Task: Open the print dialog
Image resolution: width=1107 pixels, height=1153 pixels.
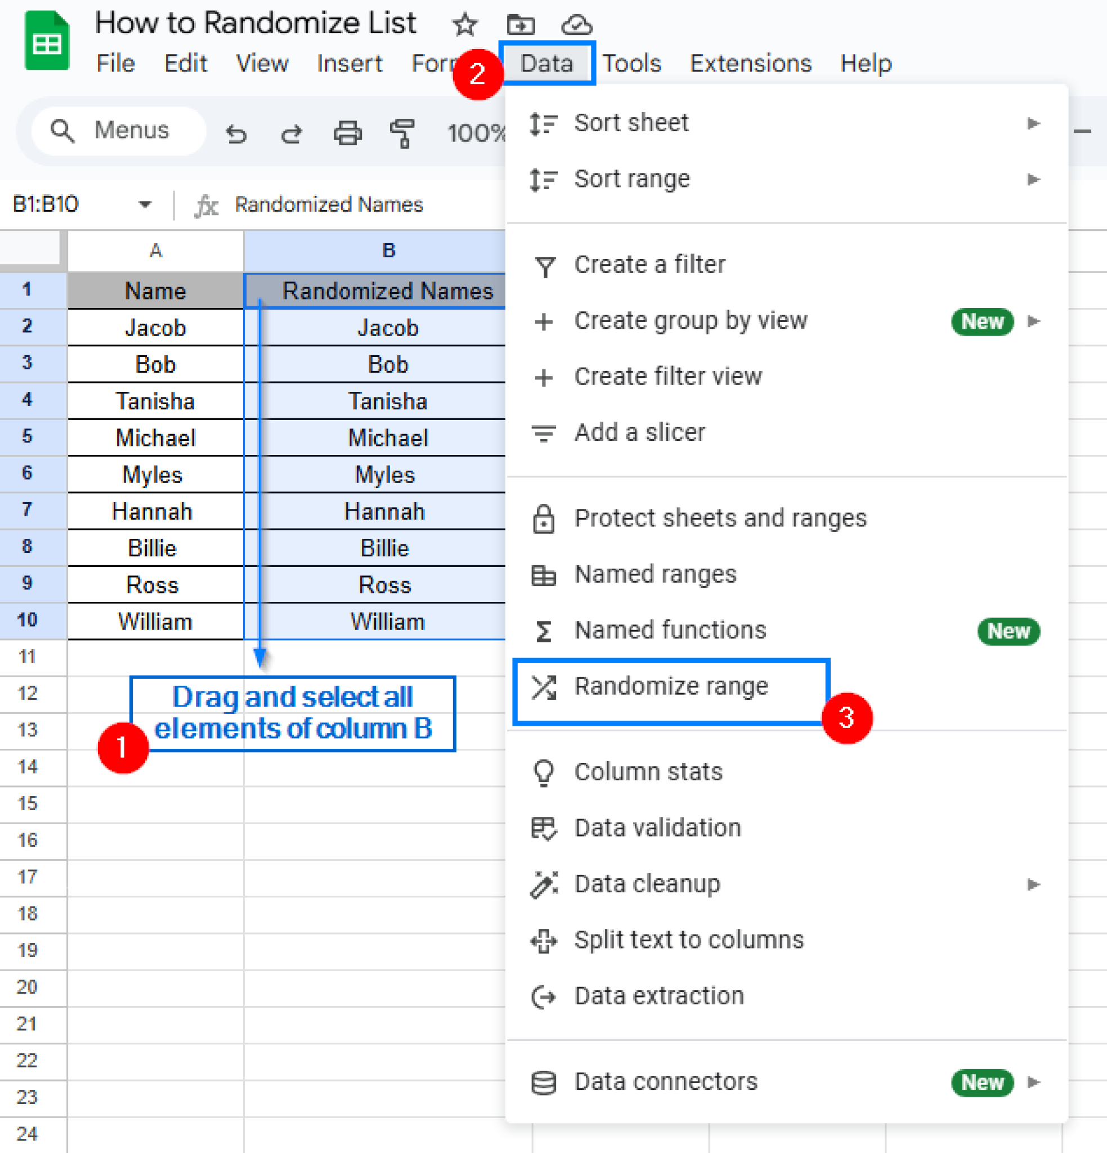Action: (347, 132)
